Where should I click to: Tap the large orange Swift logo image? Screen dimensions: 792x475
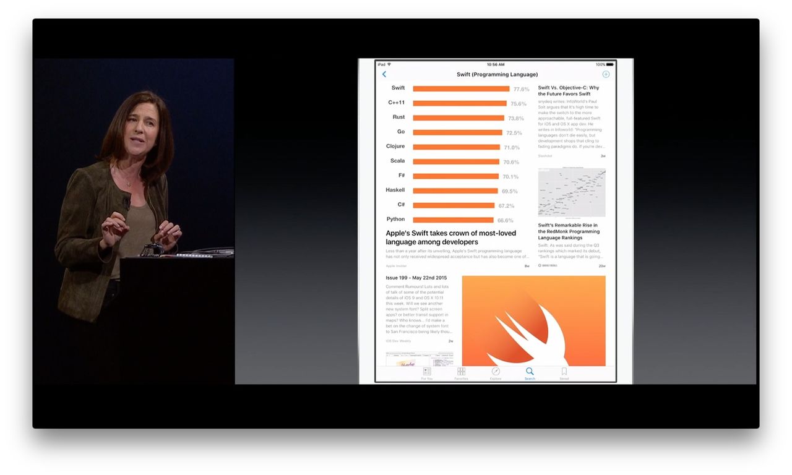(534, 320)
